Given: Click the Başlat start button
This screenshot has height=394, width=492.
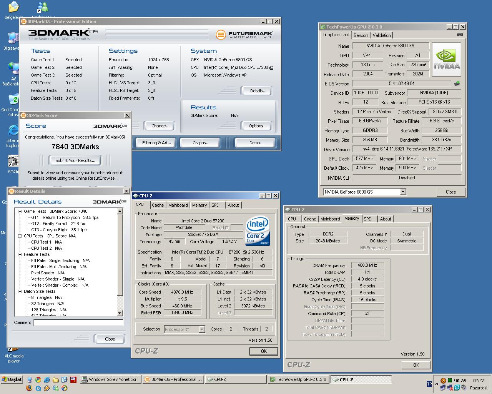Looking at the screenshot, I should [12, 379].
